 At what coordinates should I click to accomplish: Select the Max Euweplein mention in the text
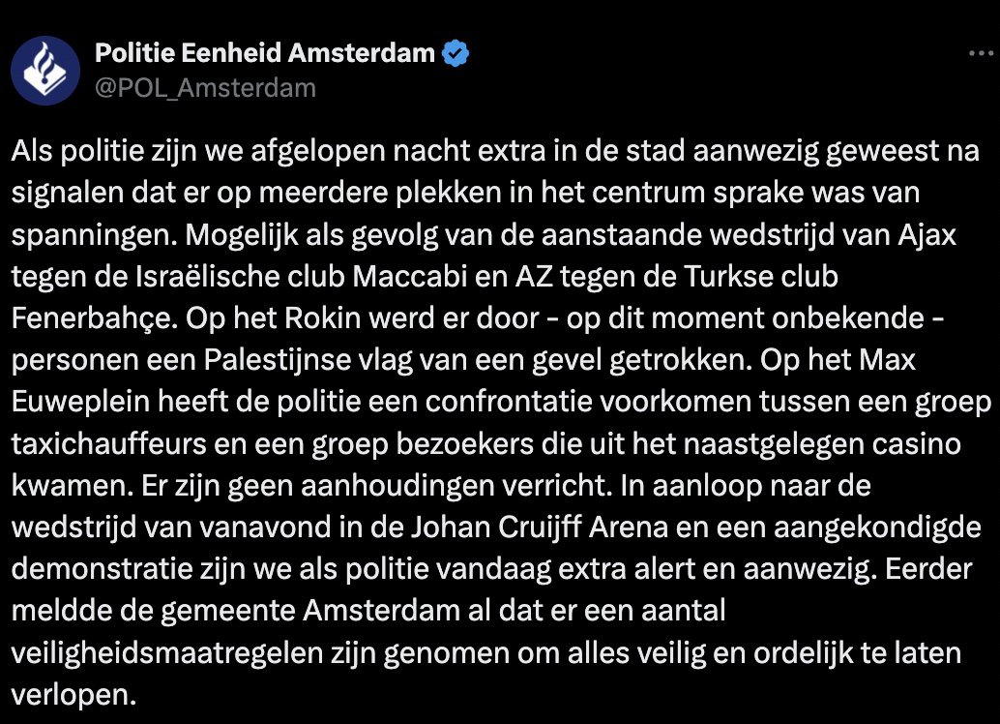click(77, 401)
